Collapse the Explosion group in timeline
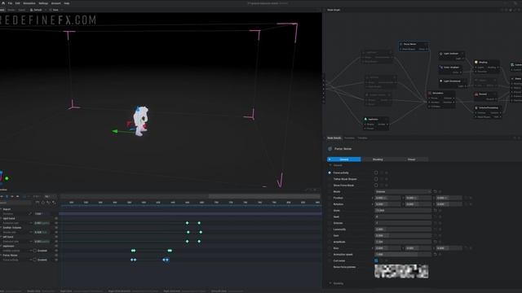522x293 pixels. [x=1, y=246]
